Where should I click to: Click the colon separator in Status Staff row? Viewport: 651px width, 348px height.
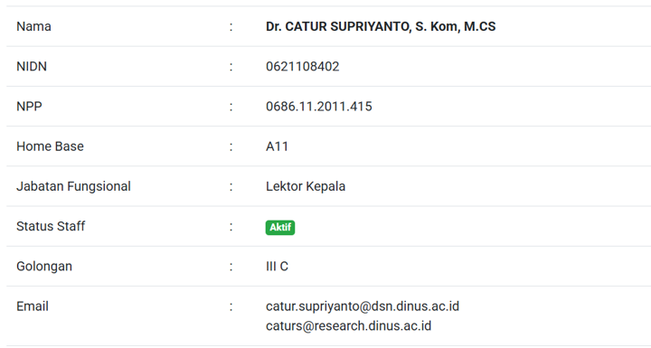click(231, 227)
